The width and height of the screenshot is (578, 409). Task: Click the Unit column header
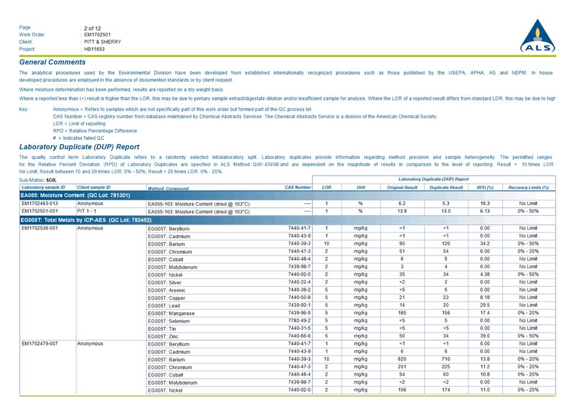361,187
